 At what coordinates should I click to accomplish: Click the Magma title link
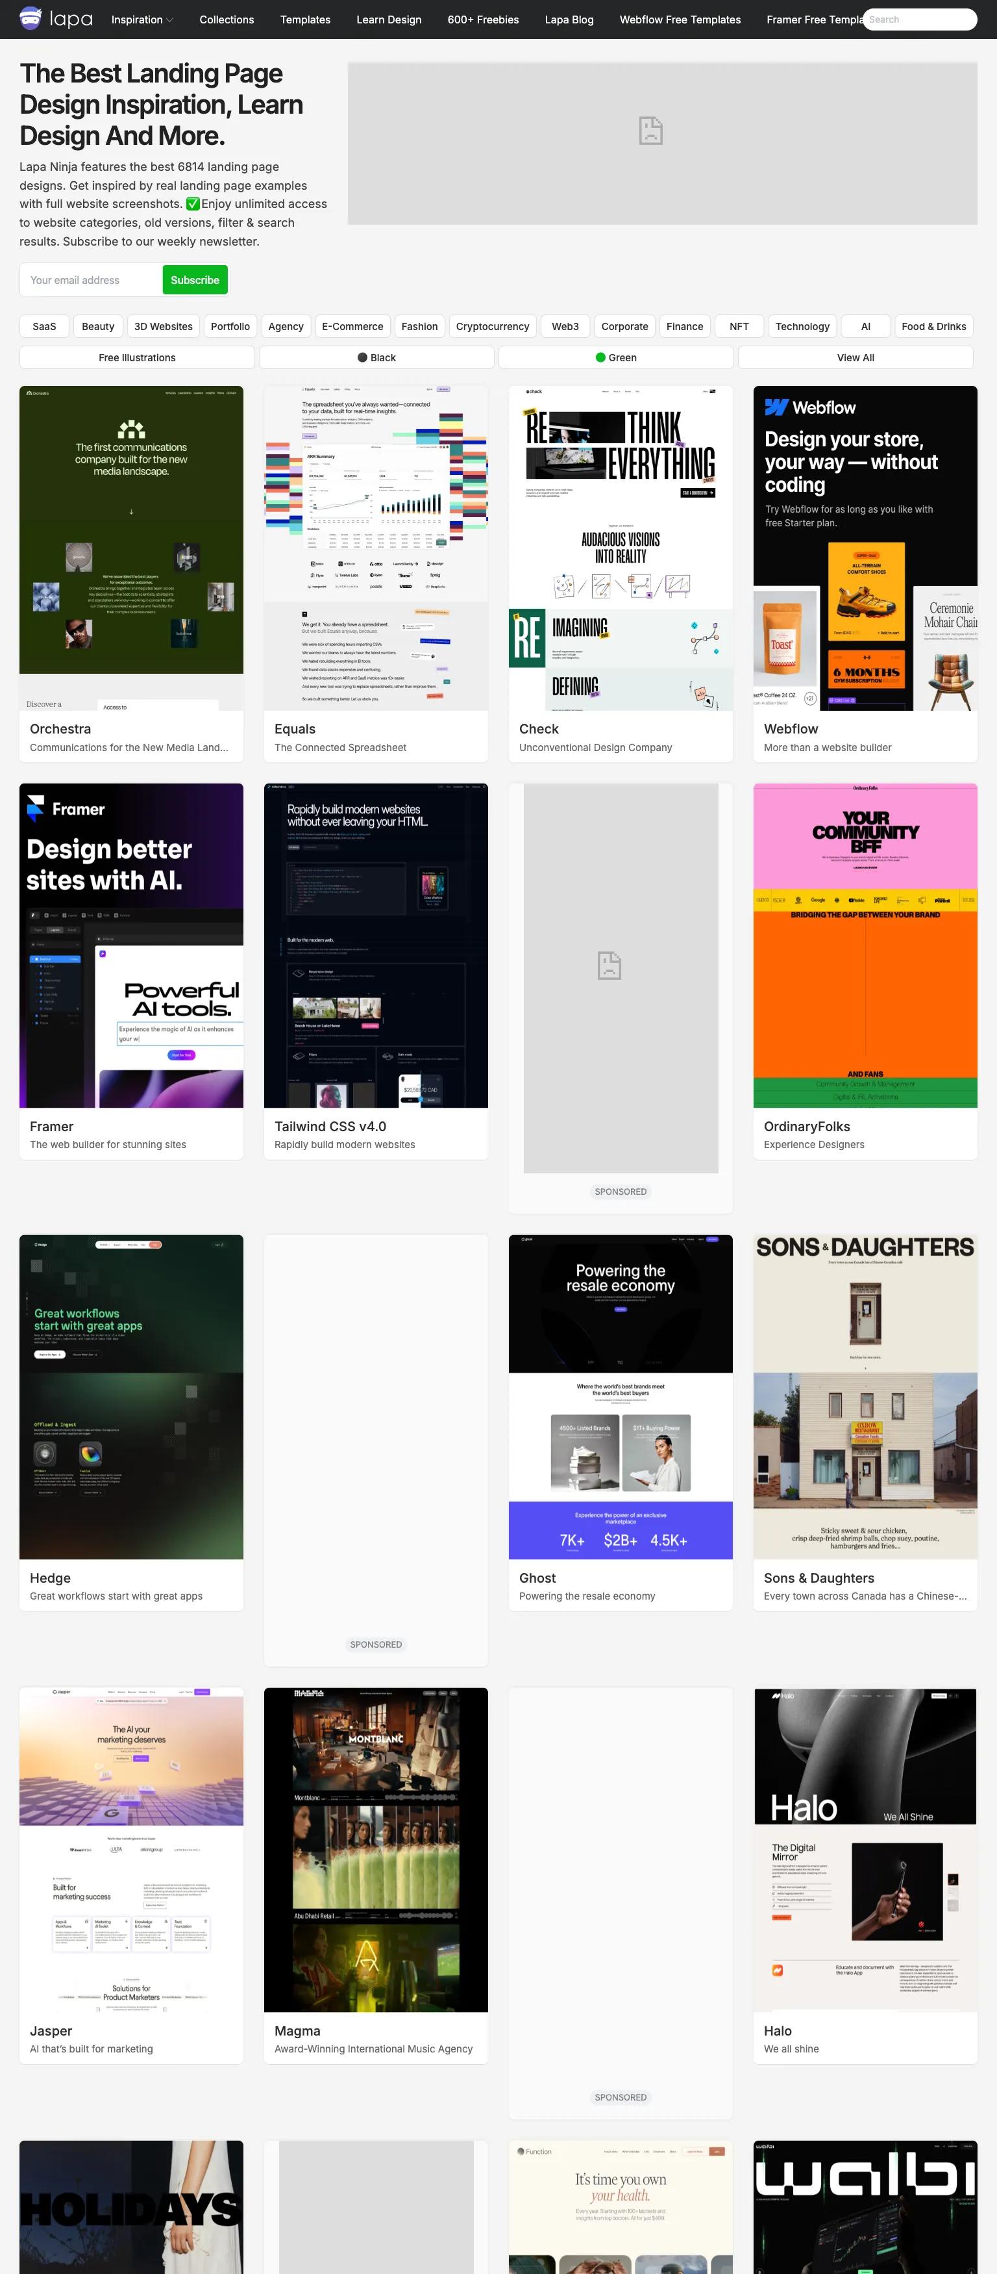[x=297, y=2031]
